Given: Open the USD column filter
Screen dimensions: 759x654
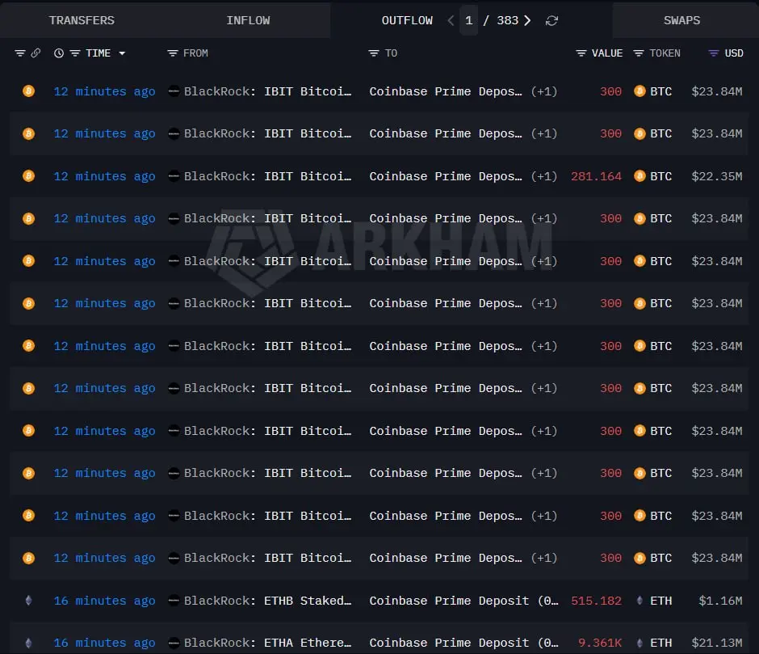Looking at the screenshot, I should tap(714, 53).
